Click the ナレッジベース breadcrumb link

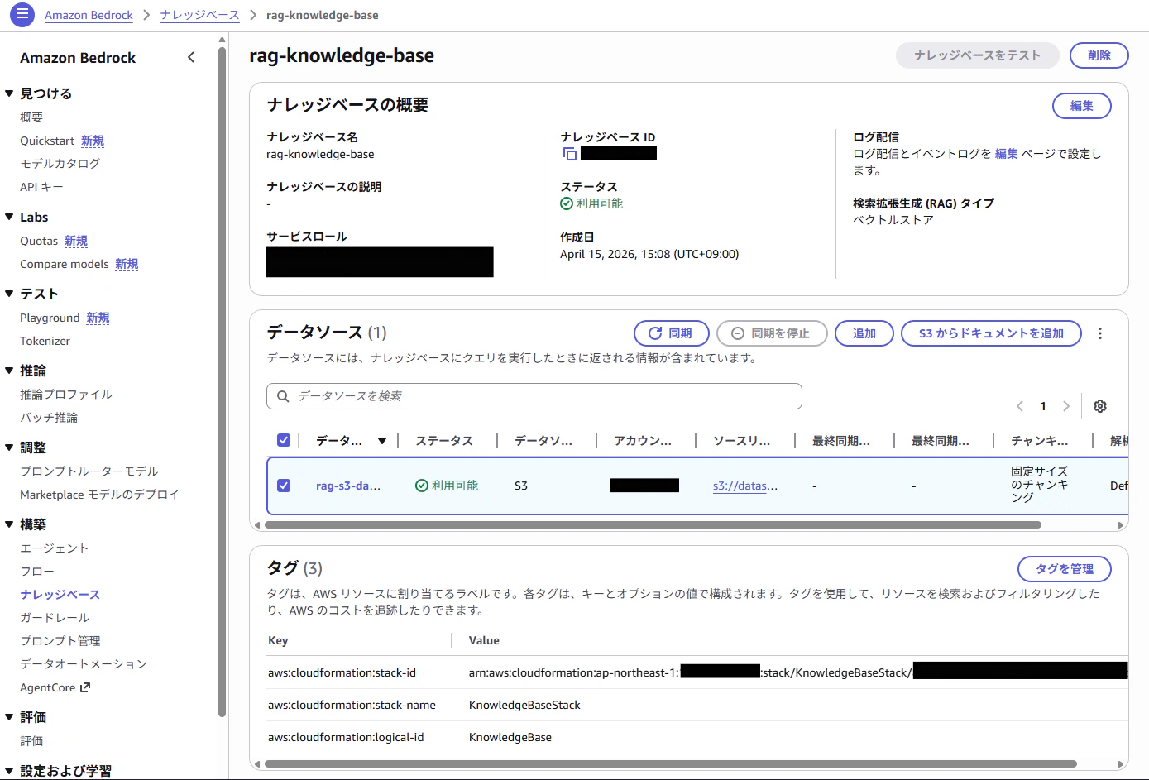(199, 15)
